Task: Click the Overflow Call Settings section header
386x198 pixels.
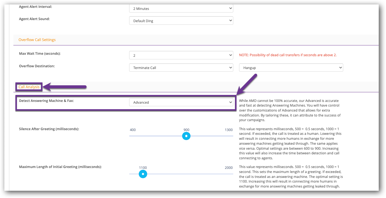Action: [37, 40]
